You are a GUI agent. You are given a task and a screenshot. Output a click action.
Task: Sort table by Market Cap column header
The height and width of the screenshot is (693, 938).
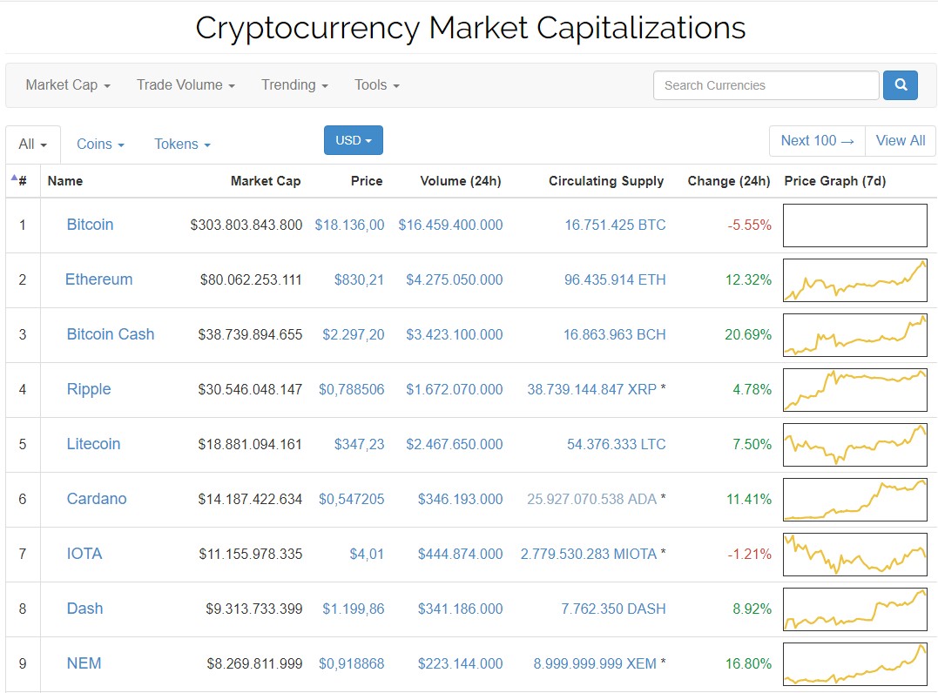[x=266, y=181]
